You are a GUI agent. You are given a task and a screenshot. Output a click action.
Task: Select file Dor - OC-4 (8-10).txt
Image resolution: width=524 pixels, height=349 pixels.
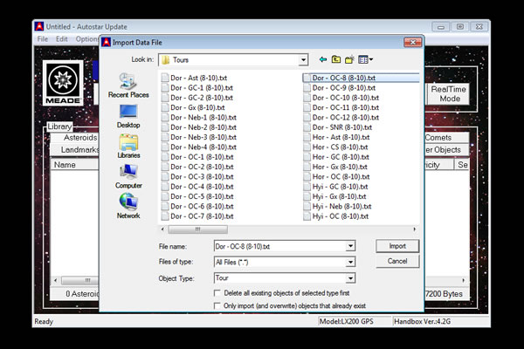(x=197, y=187)
